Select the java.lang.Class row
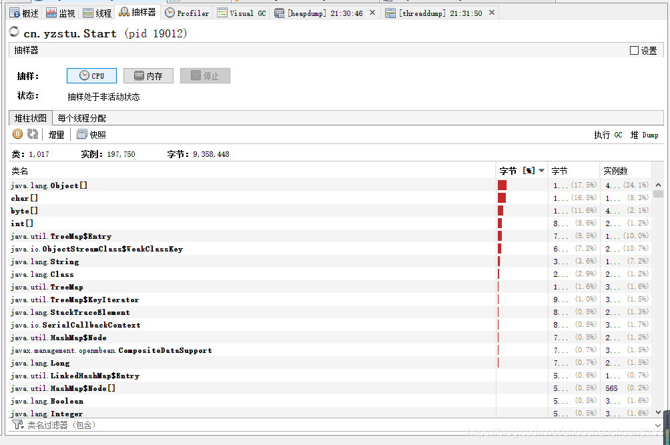670x445 pixels. click(330, 274)
